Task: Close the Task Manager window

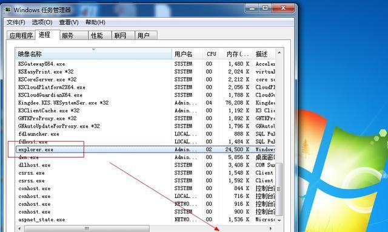Action: click(x=283, y=8)
